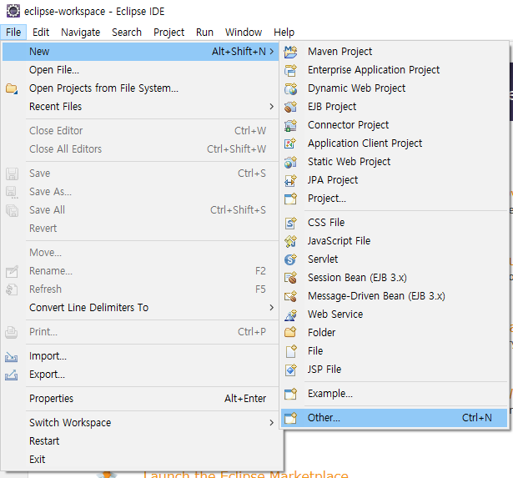The height and width of the screenshot is (478, 513).
Task: Open the File menu
Action: click(13, 32)
